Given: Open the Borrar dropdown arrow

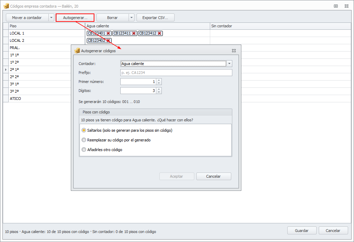Looking at the screenshot, I should click(131, 18).
